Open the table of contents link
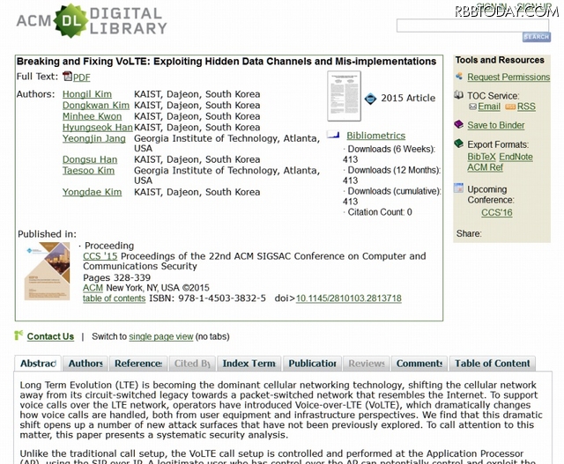Viewport: 564px width, 464px height. coord(114,298)
